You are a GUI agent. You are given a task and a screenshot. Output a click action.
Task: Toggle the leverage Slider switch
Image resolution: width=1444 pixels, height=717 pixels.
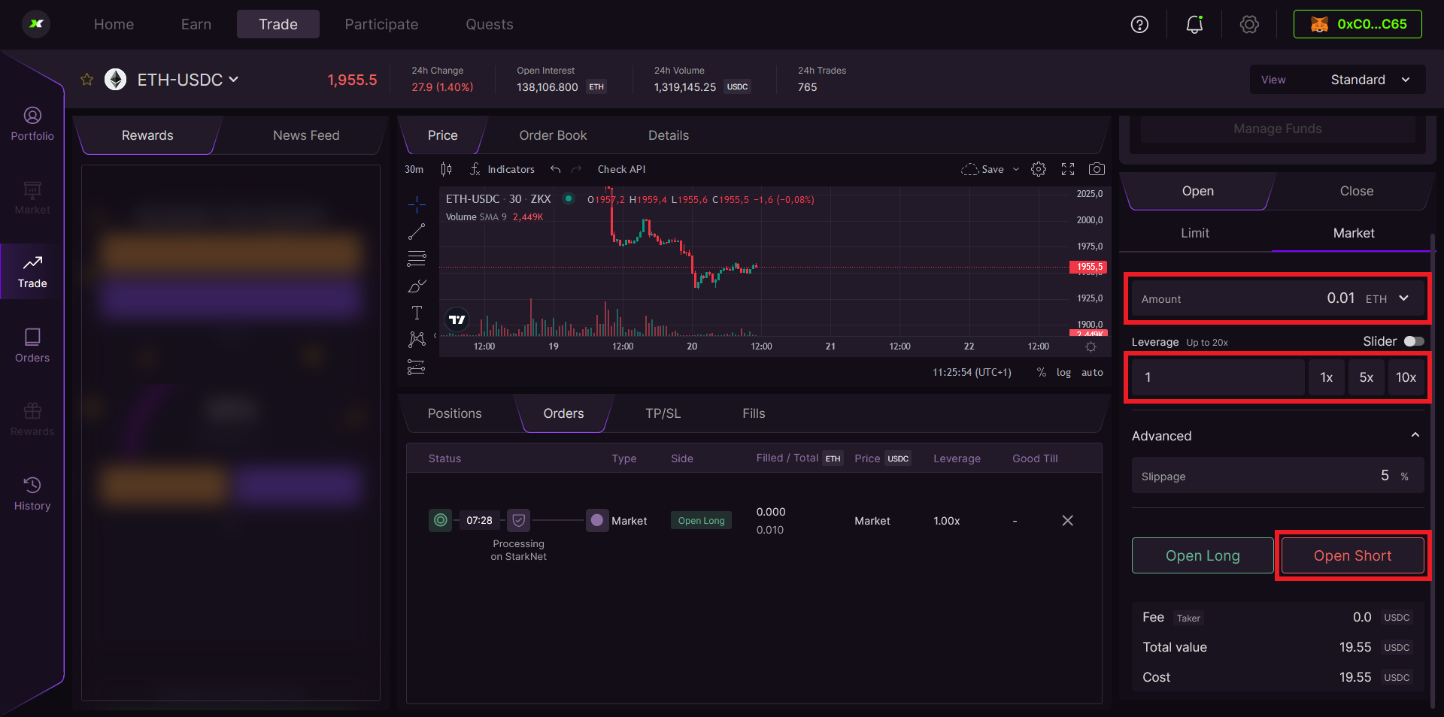click(x=1413, y=341)
